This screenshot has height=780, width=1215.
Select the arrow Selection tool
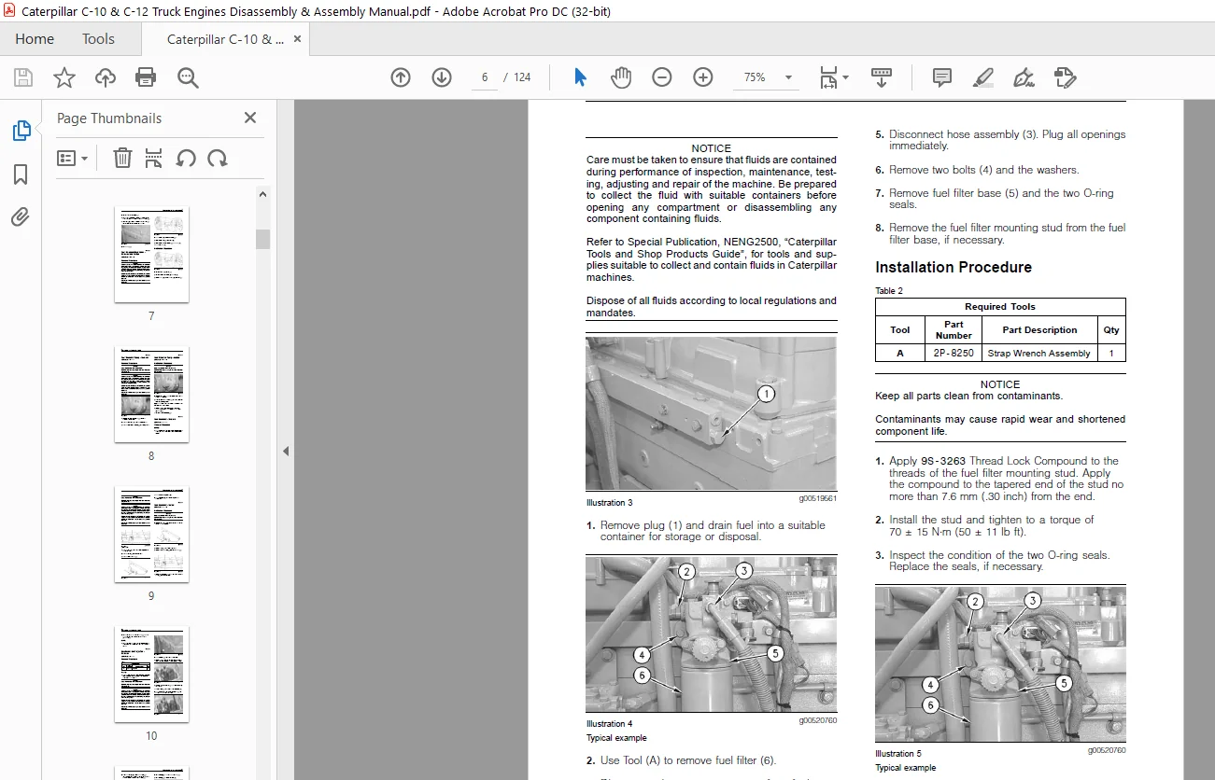tap(580, 77)
